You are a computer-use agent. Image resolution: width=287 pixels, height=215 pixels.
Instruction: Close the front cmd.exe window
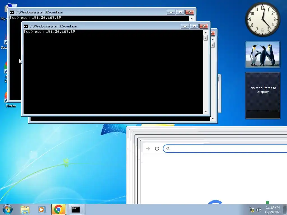pyautogui.click(x=203, y=26)
